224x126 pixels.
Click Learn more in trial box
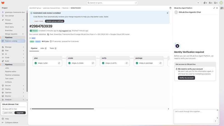pyautogui.click(x=8, y=113)
